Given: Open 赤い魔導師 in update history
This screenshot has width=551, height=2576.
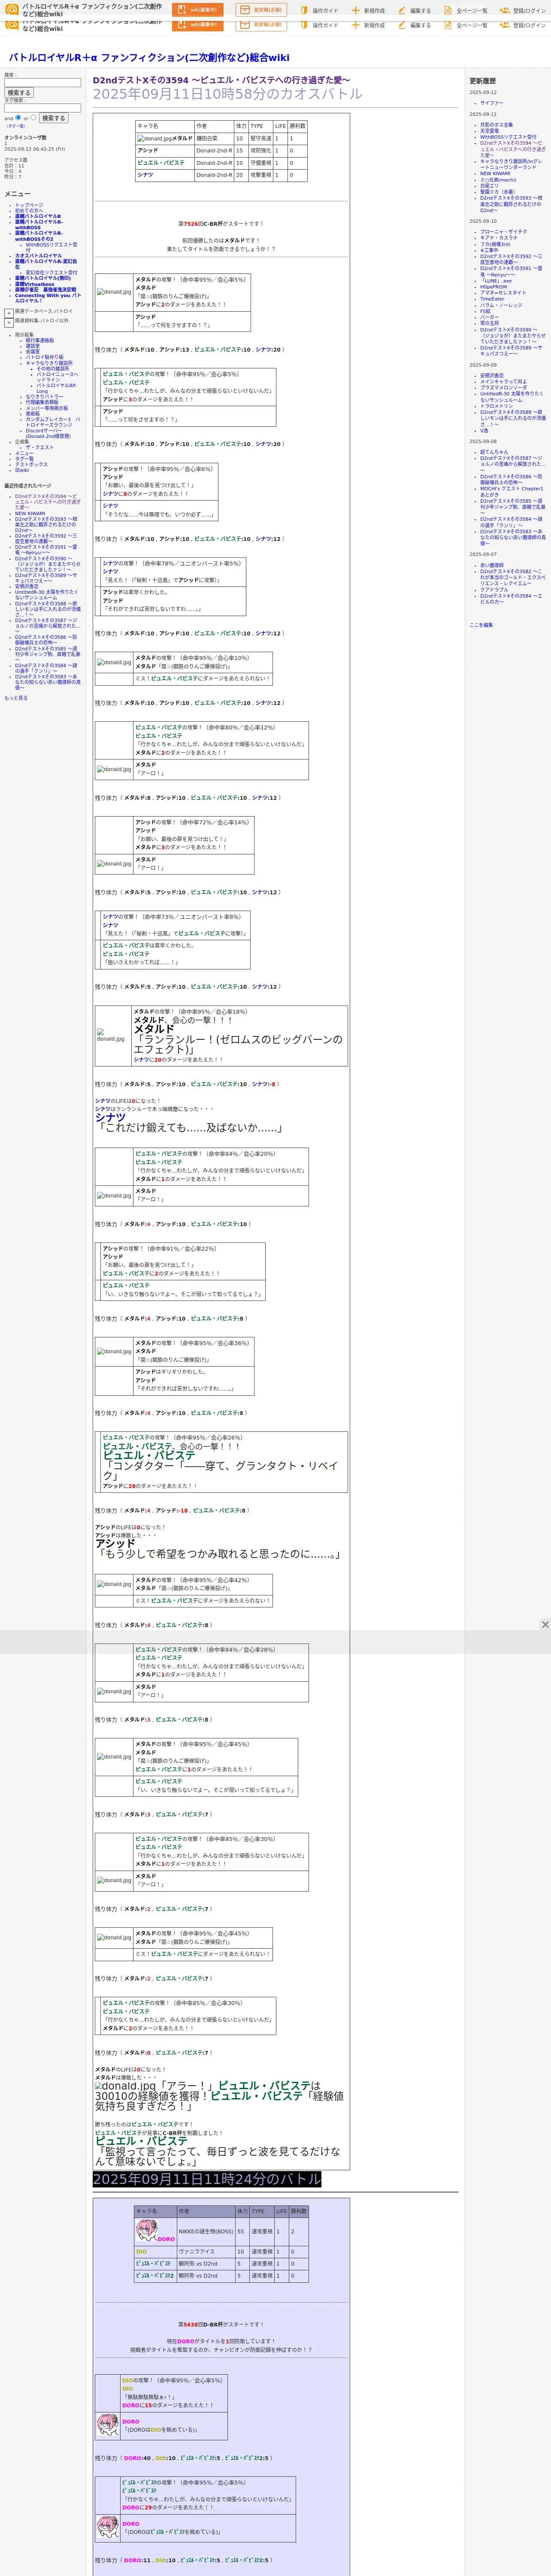Looking at the screenshot, I should coord(492,565).
